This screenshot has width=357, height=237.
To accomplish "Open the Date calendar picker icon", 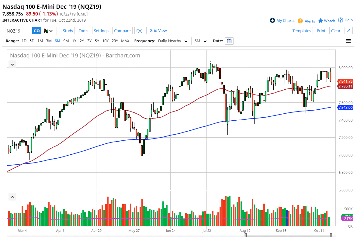I will [229, 41].
